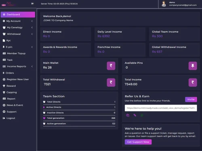Click the Global Withdrawal Income card
The height and width of the screenshot is (151, 202).
175,50
